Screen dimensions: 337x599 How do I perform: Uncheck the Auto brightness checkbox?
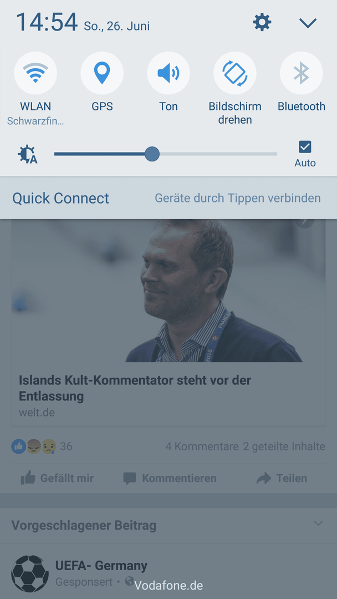[x=305, y=146]
